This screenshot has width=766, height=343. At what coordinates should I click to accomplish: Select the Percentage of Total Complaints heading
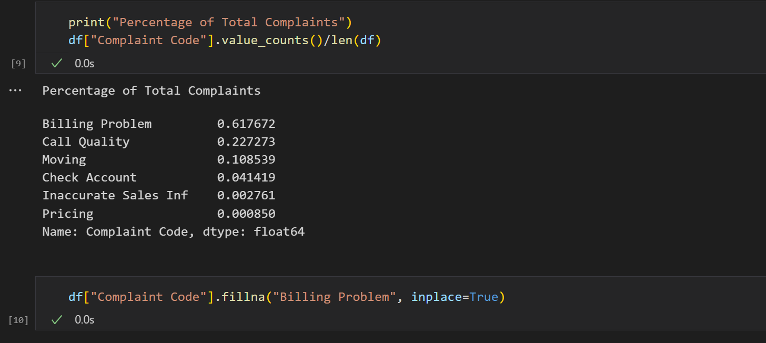pos(151,90)
